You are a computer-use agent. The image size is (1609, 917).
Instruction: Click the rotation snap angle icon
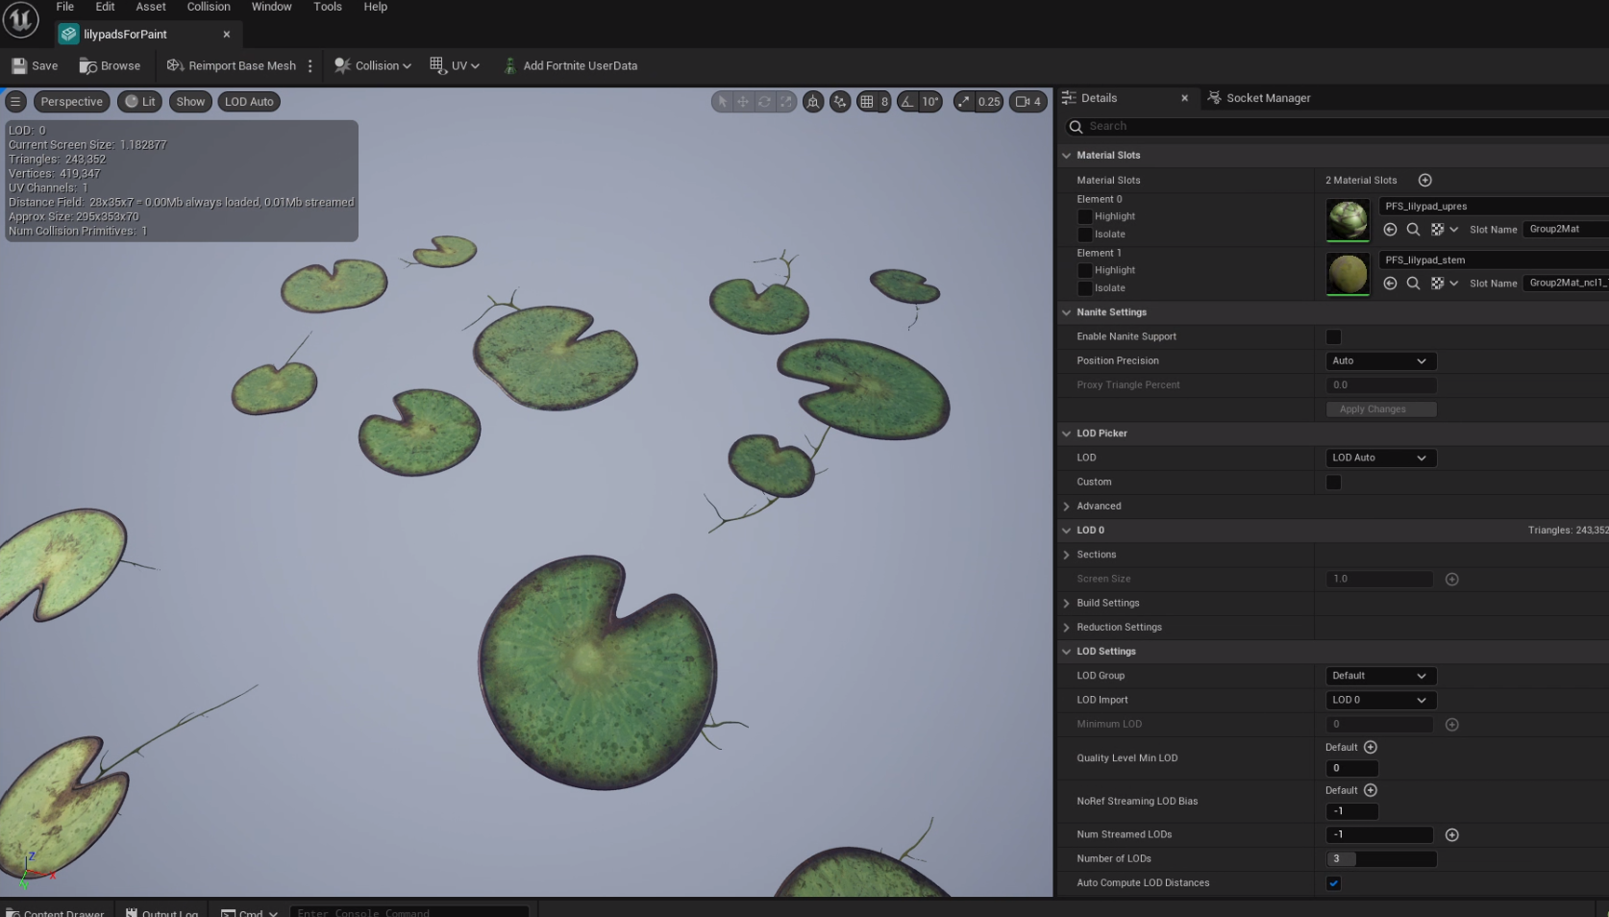909,101
